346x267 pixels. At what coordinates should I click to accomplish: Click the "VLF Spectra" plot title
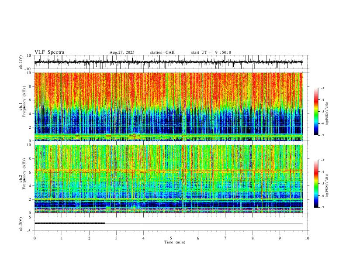point(49,52)
